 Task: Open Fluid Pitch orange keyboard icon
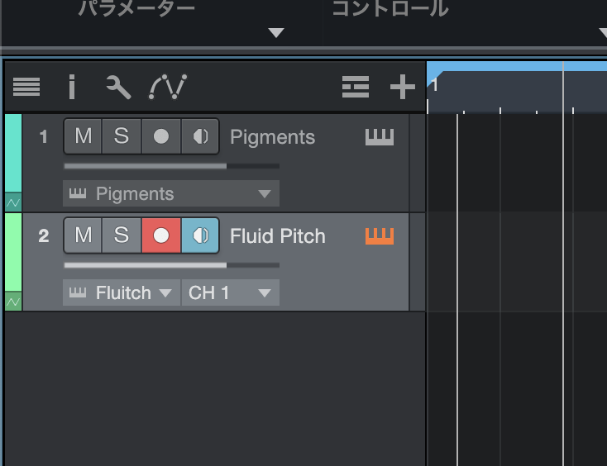380,236
